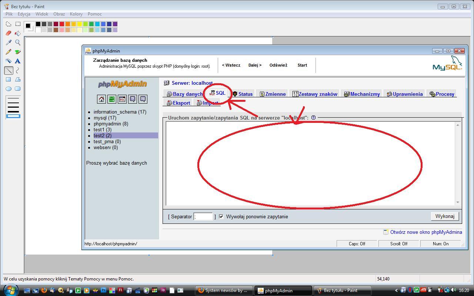The image size is (474, 296).
Task: Click the help question mark beside SQL legend
Action: pyautogui.click(x=313, y=118)
